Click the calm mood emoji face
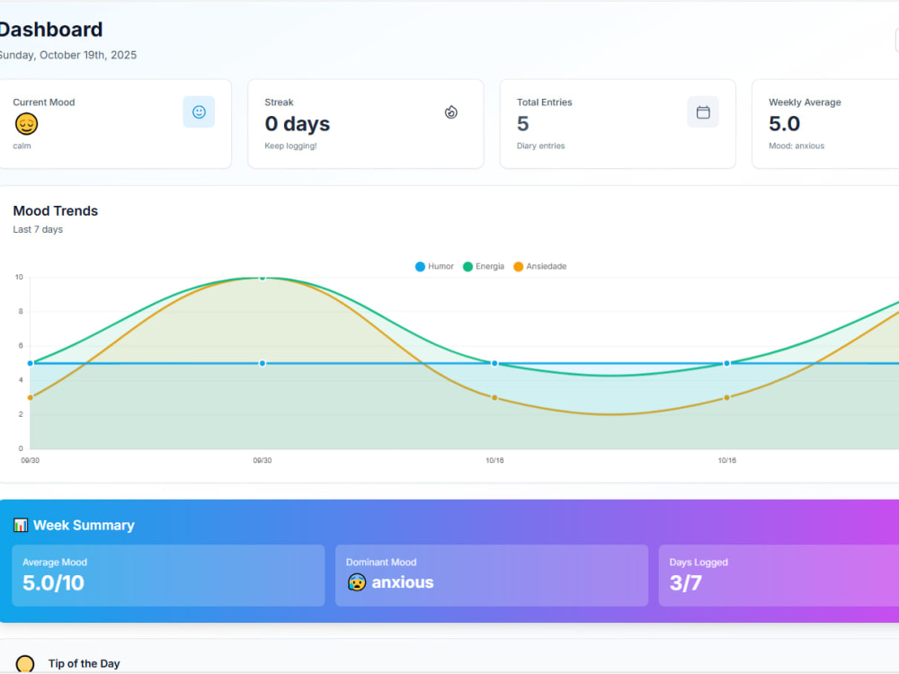899x674 pixels. click(26, 124)
